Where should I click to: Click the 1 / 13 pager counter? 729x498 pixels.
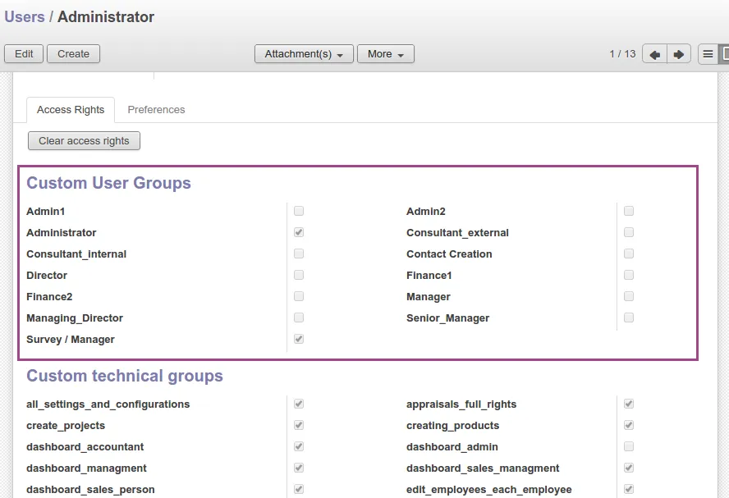622,54
